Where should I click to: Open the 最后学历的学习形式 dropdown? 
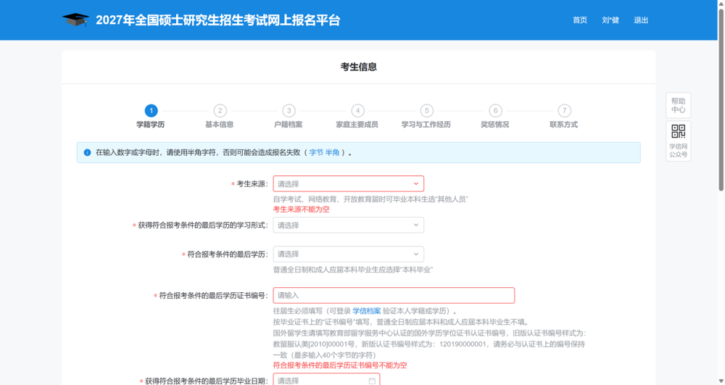(348, 225)
